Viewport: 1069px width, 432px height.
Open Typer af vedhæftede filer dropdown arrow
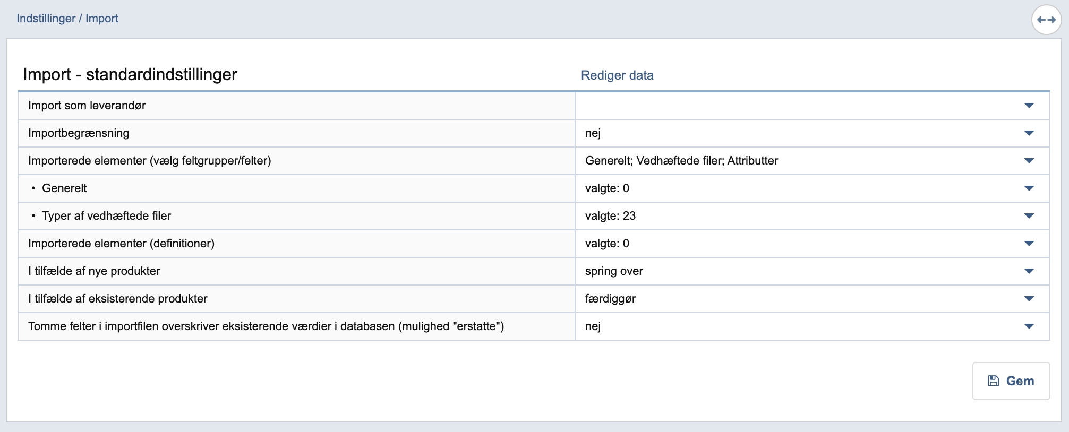coord(1029,216)
